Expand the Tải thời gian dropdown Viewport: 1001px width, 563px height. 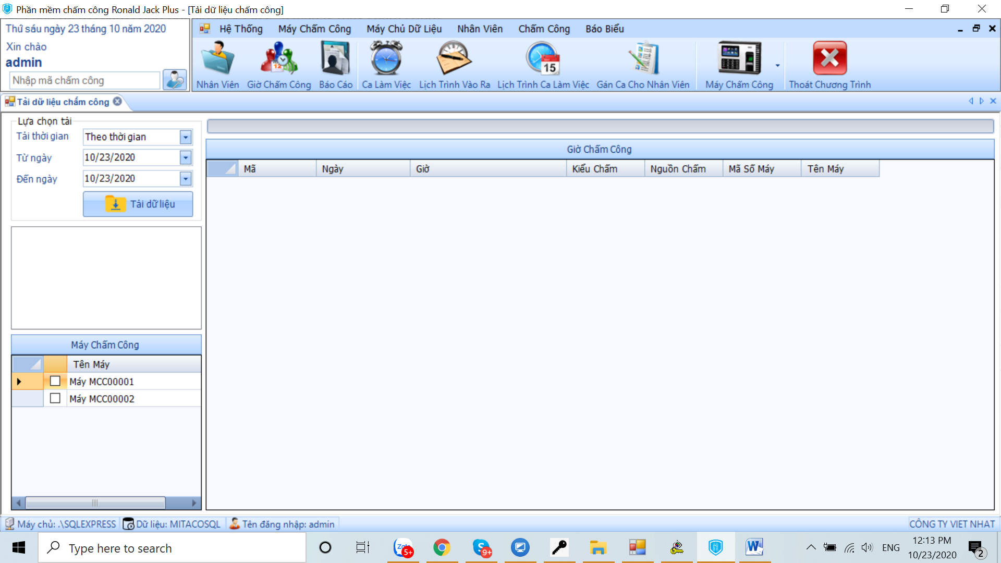pyautogui.click(x=186, y=137)
